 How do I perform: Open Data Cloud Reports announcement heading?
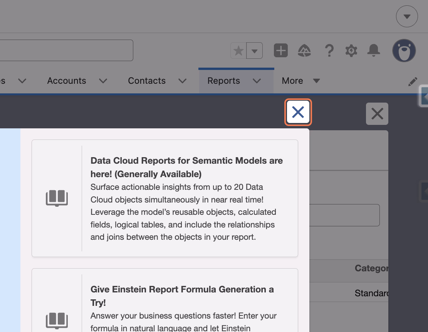[x=187, y=167]
